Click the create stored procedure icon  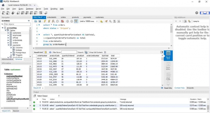pyautogui.click(x=31, y=13)
